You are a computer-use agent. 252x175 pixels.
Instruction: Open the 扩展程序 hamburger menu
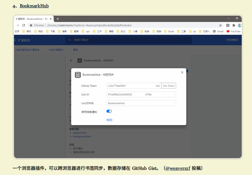click(15, 40)
